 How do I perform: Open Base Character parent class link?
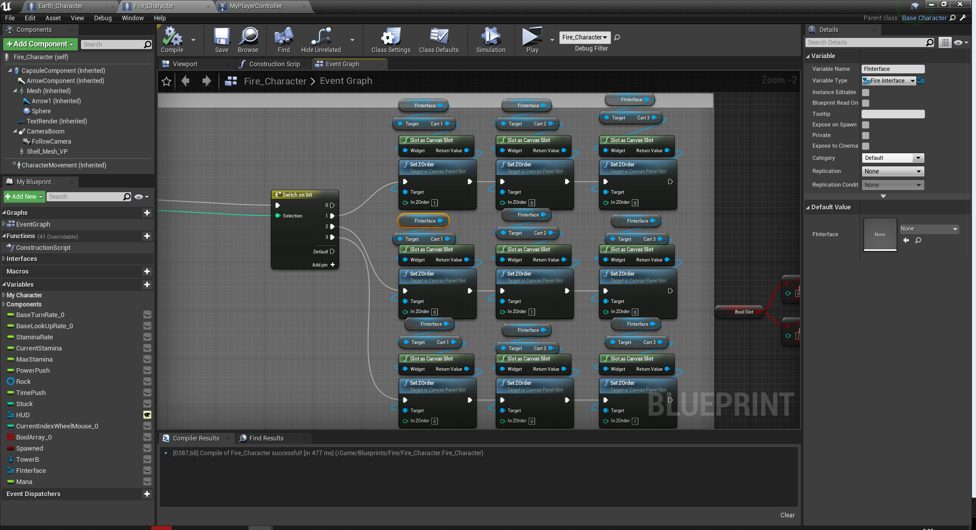(924, 18)
